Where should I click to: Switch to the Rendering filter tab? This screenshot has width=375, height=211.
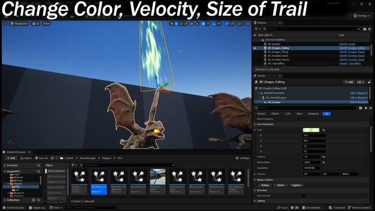point(313,113)
